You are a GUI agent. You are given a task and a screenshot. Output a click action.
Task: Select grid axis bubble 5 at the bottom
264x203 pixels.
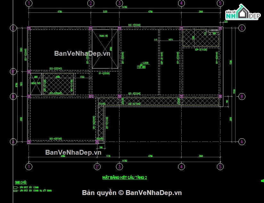(x=220, y=166)
